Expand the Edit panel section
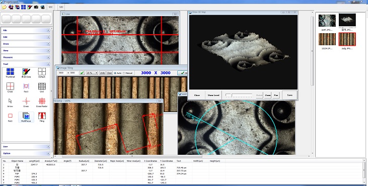The height and width of the screenshot is (186, 368). (x=26, y=37)
